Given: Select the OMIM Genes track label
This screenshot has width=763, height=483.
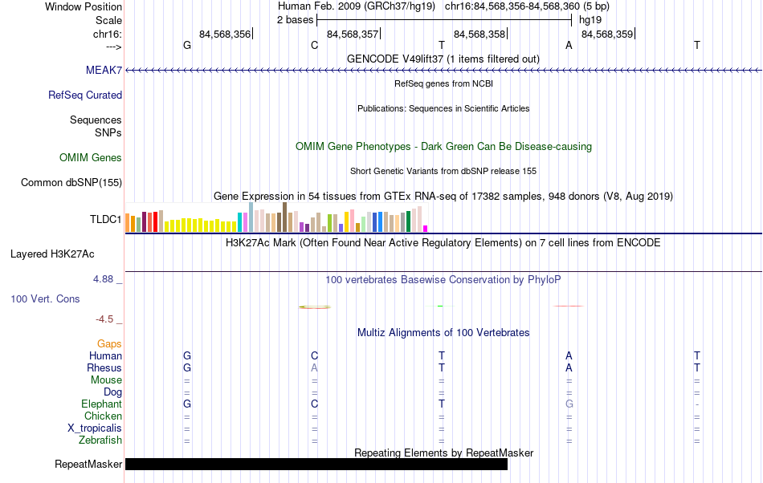Looking at the screenshot, I should pos(91,157).
